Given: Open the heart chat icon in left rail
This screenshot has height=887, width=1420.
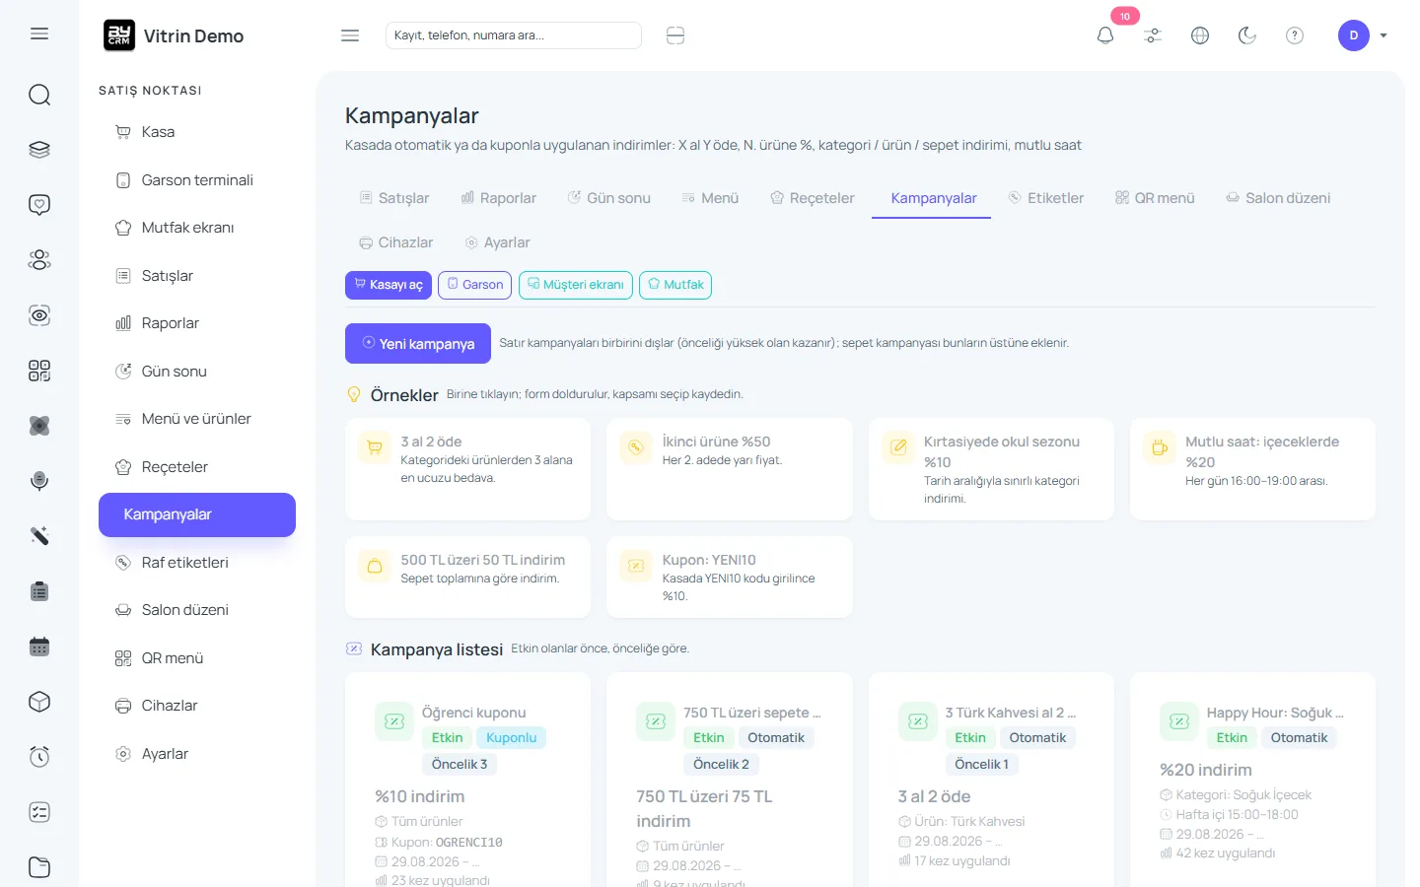Looking at the screenshot, I should point(39,205).
